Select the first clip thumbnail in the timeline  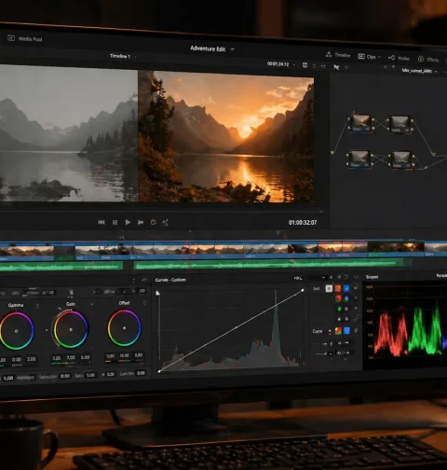coord(27,251)
